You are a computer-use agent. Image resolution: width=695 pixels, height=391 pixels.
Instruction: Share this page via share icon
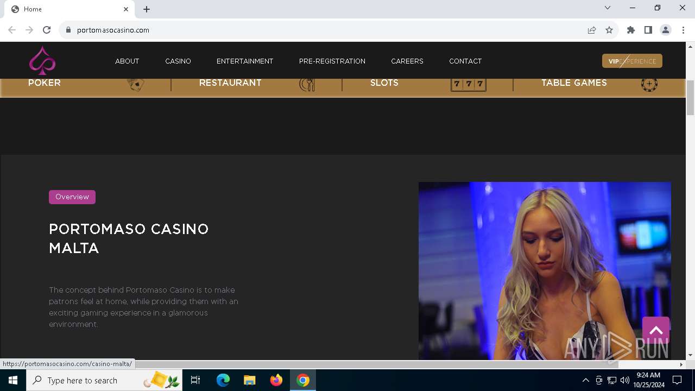coord(592,30)
